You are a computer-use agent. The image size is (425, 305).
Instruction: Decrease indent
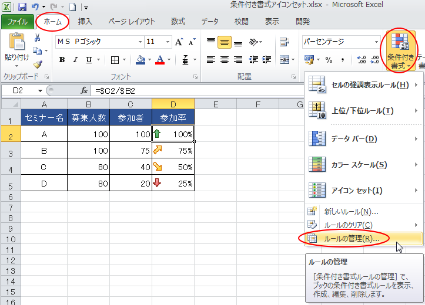(x=253, y=59)
